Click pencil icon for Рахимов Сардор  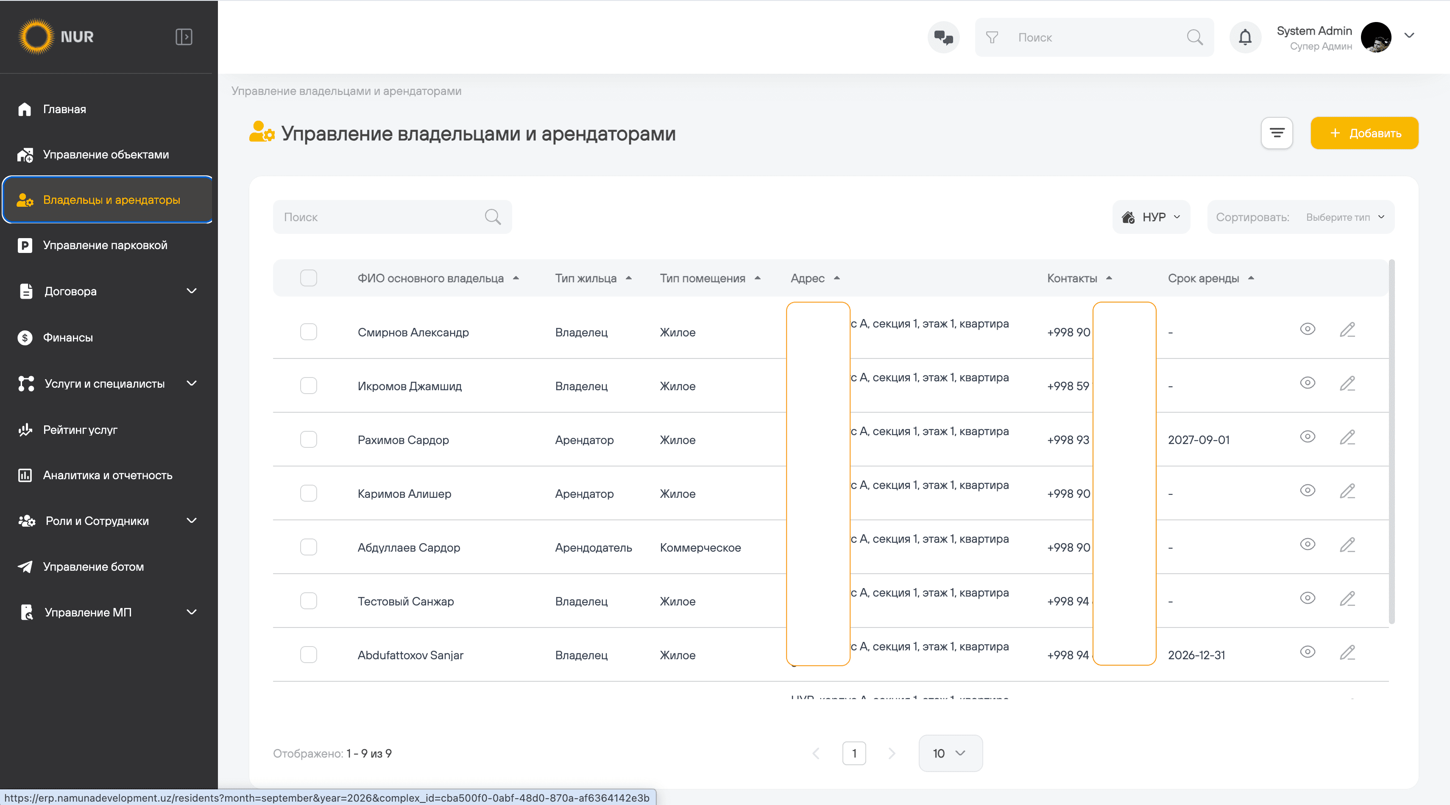pyautogui.click(x=1347, y=437)
